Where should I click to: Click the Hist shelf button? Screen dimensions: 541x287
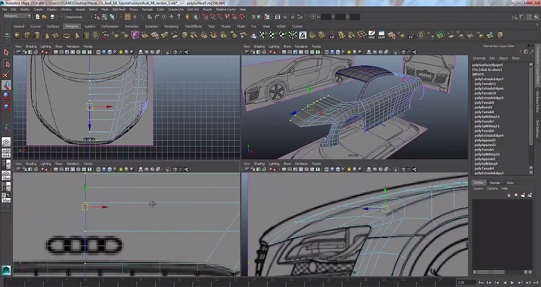(372, 35)
